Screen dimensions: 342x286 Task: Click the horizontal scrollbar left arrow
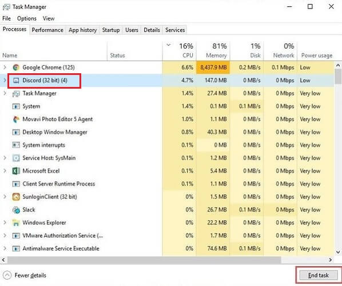[3, 260]
